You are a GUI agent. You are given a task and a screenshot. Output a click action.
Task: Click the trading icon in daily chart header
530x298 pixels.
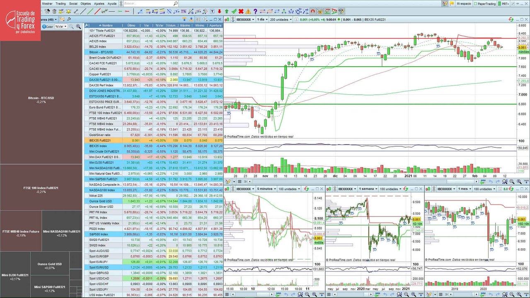pos(227,19)
